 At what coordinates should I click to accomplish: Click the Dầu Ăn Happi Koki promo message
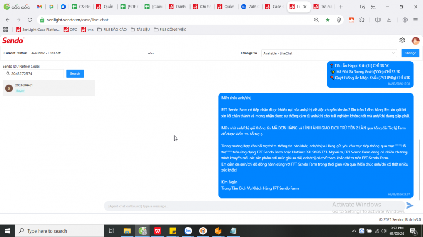[370, 75]
